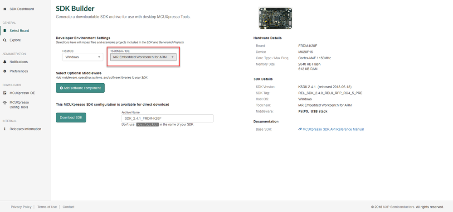
Task: Open MCUXpresso SDK API Reference Manual link
Action: click(333, 129)
